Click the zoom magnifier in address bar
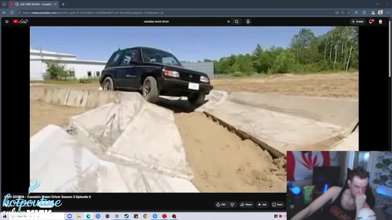The width and height of the screenshot is (392, 220). (x=343, y=13)
